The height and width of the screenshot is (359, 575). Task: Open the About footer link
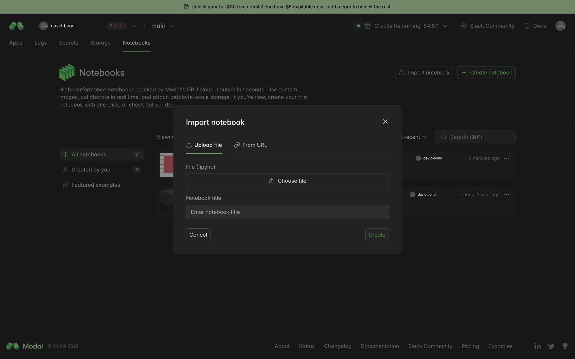[x=282, y=346]
